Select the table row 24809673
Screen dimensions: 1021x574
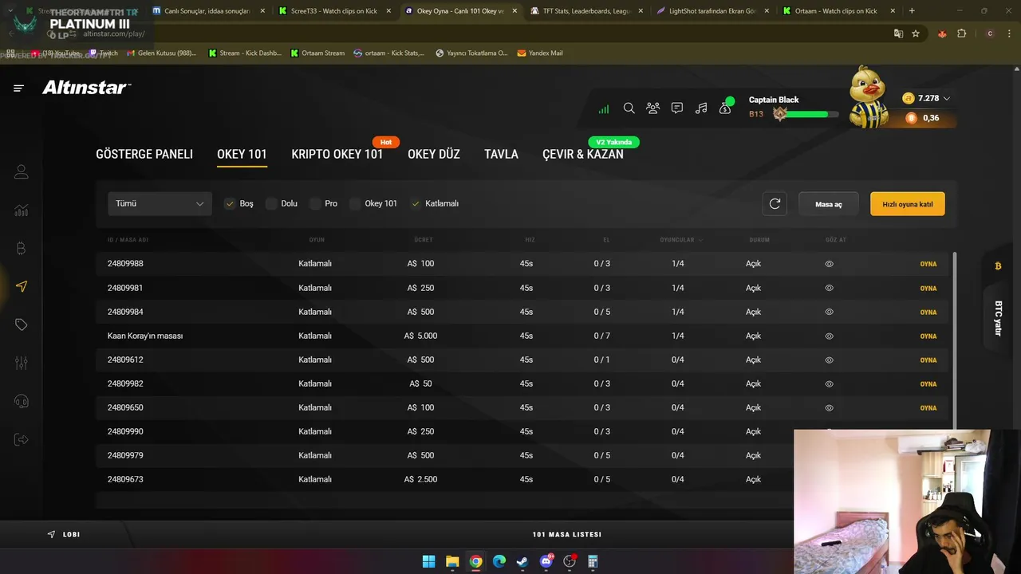pos(522,479)
